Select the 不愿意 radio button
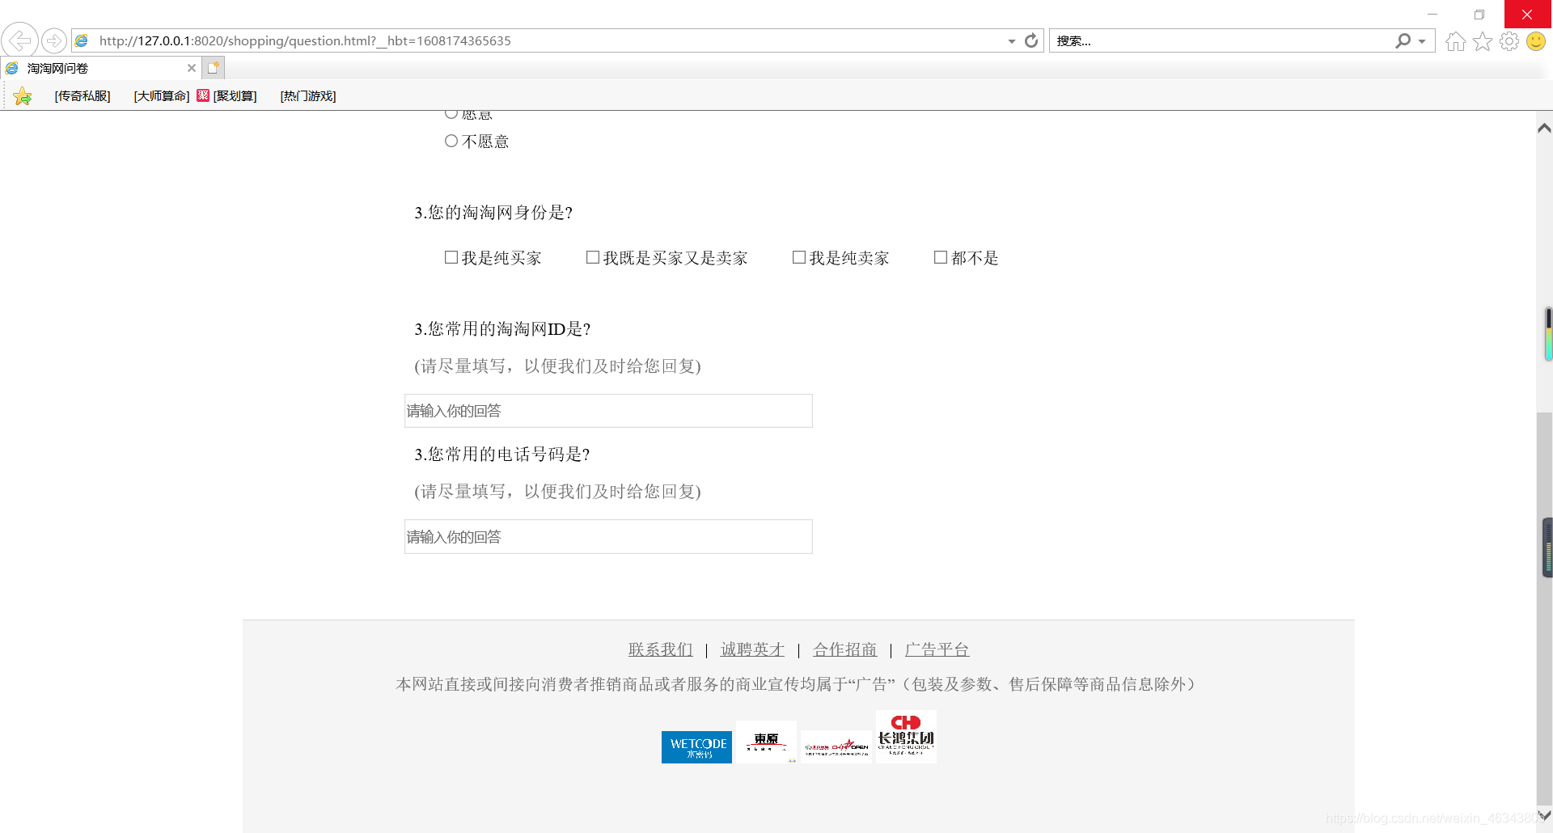Image resolution: width=1553 pixels, height=833 pixels. (x=451, y=141)
